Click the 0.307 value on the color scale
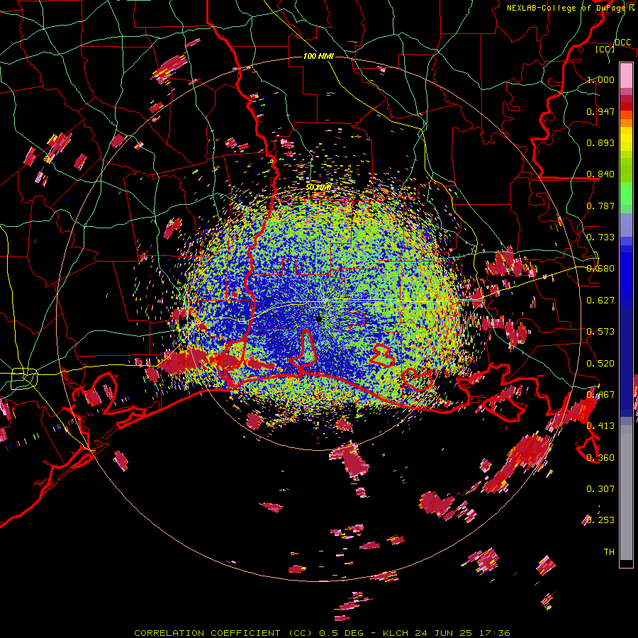The width and height of the screenshot is (638, 638). tap(600, 489)
